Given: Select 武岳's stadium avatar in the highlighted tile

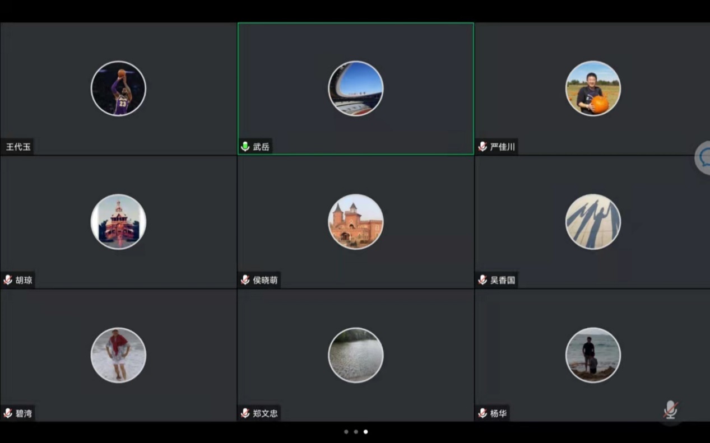Looking at the screenshot, I should click(356, 88).
